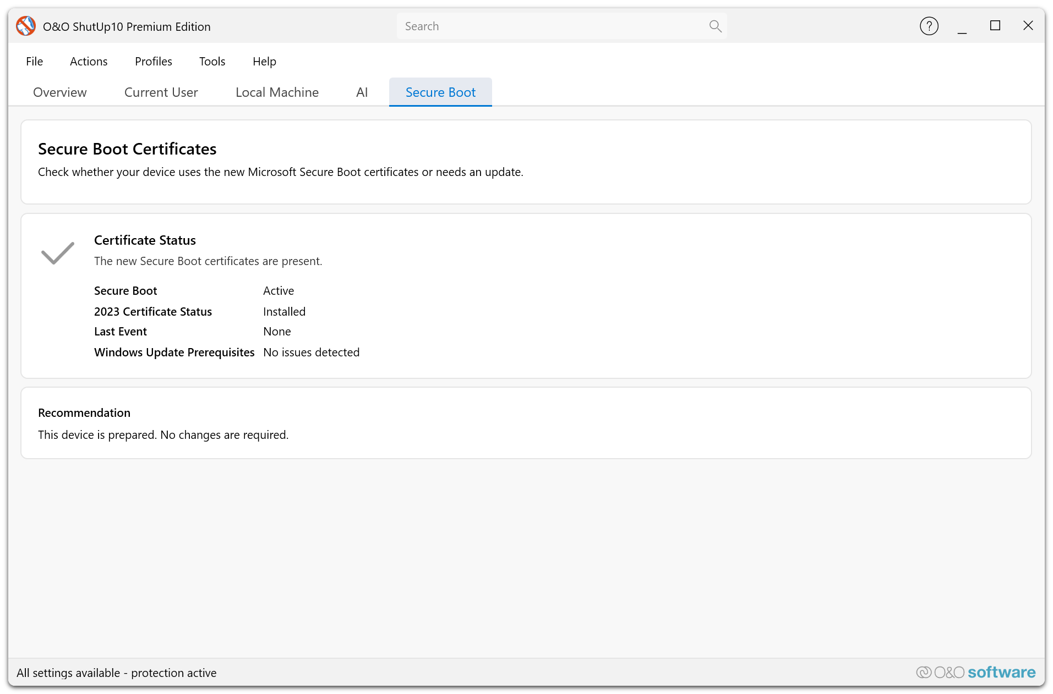Click the 'Secure Boot Certificates' heading
Viewport: 1053px width, 694px height.
[127, 149]
